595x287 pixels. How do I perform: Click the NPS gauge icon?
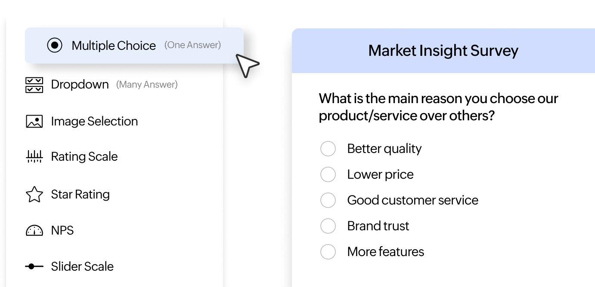point(34,231)
